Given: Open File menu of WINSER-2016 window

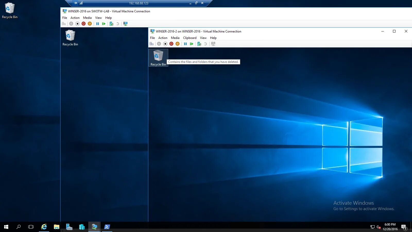Looking at the screenshot, I should coord(65,18).
